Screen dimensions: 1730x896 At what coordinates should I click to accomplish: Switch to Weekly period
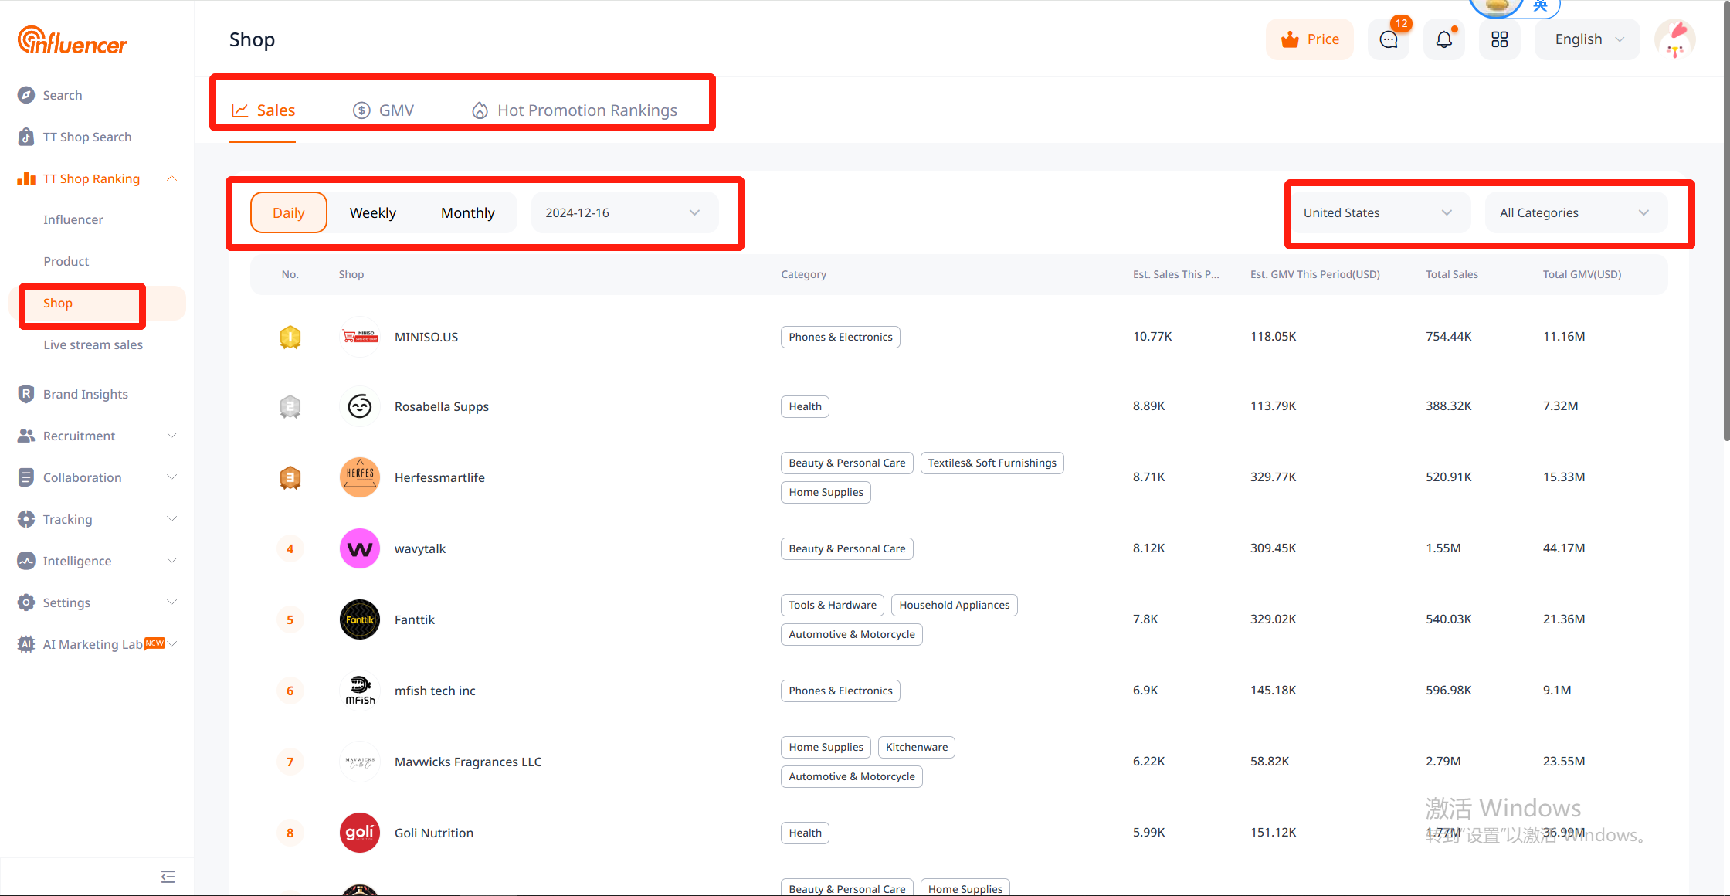373,212
